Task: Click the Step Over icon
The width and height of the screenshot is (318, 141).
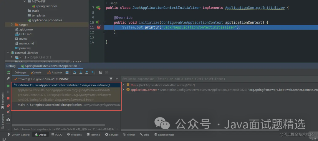Action: [74, 73]
